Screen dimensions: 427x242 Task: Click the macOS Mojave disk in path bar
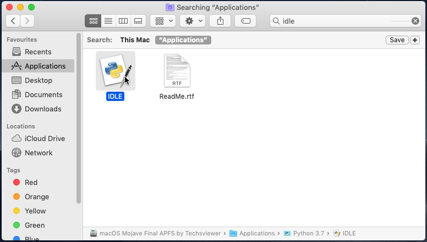tap(156, 233)
